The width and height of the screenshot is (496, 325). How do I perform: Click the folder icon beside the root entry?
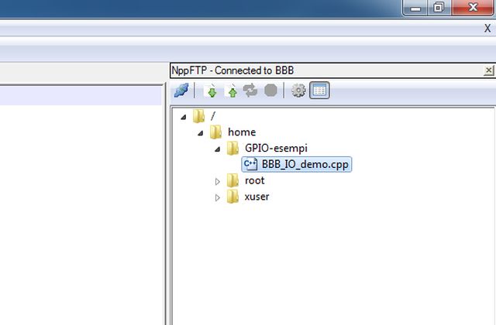click(232, 180)
